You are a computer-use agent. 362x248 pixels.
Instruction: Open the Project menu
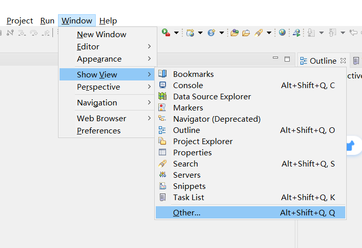(20, 21)
